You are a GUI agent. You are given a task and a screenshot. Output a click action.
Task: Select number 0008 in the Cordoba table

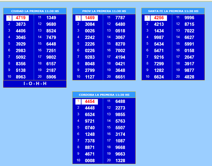(x=90, y=161)
